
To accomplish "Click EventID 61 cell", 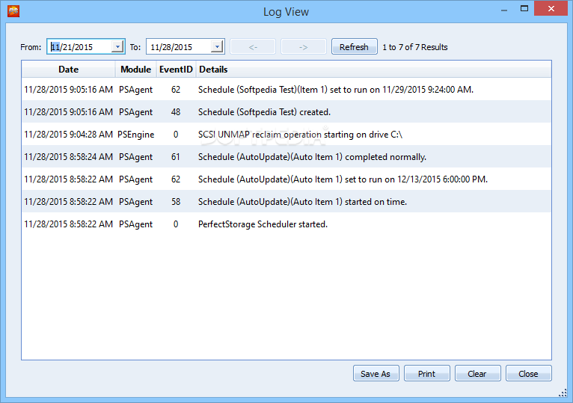I will tap(176, 157).
